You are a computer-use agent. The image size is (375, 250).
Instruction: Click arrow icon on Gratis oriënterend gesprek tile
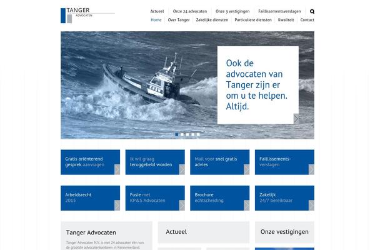(x=117, y=169)
